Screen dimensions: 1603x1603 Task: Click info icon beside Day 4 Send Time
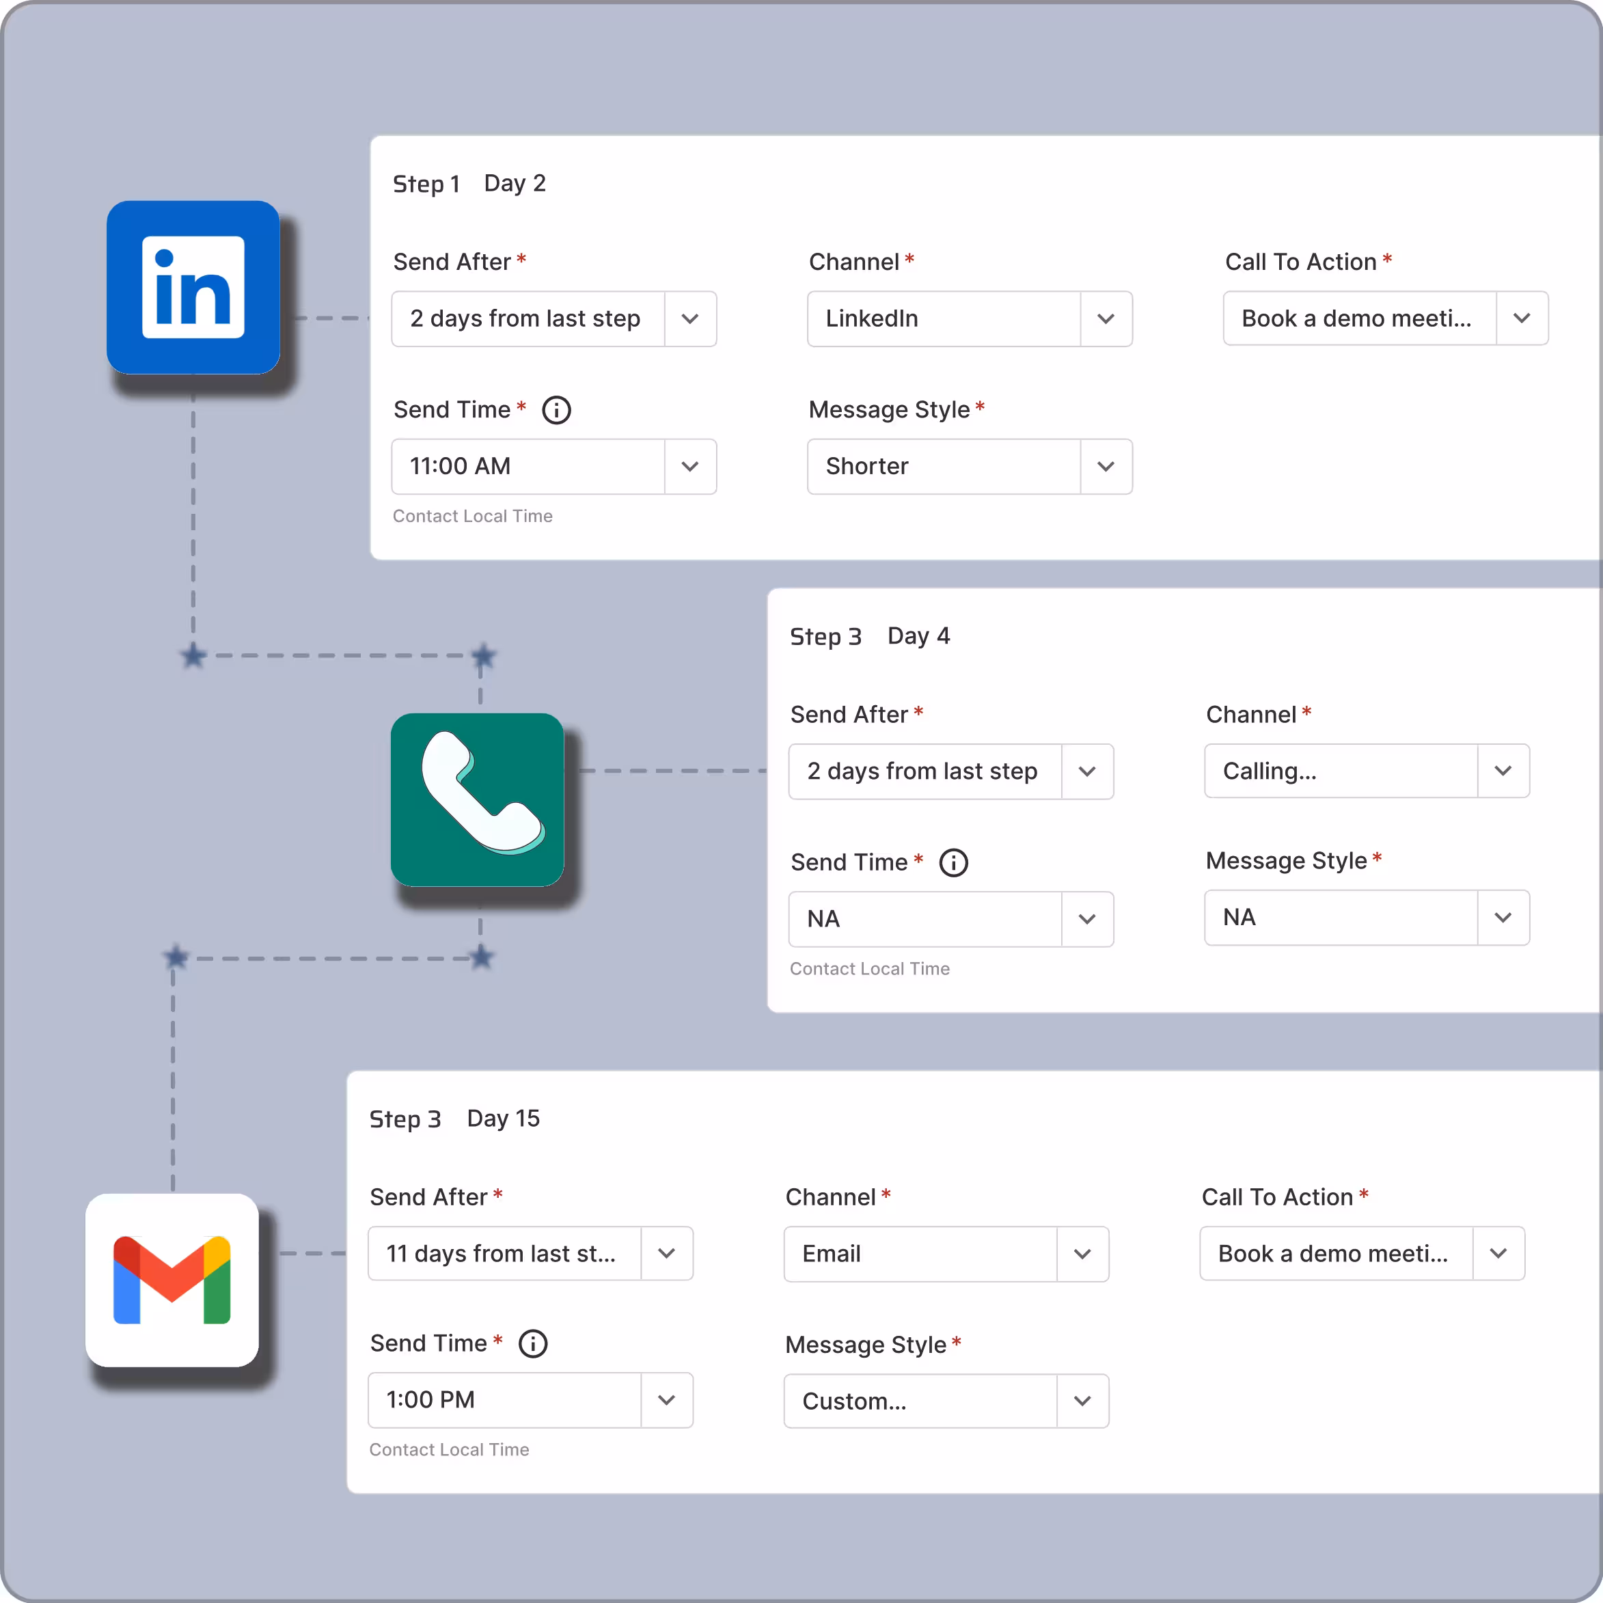pos(953,863)
